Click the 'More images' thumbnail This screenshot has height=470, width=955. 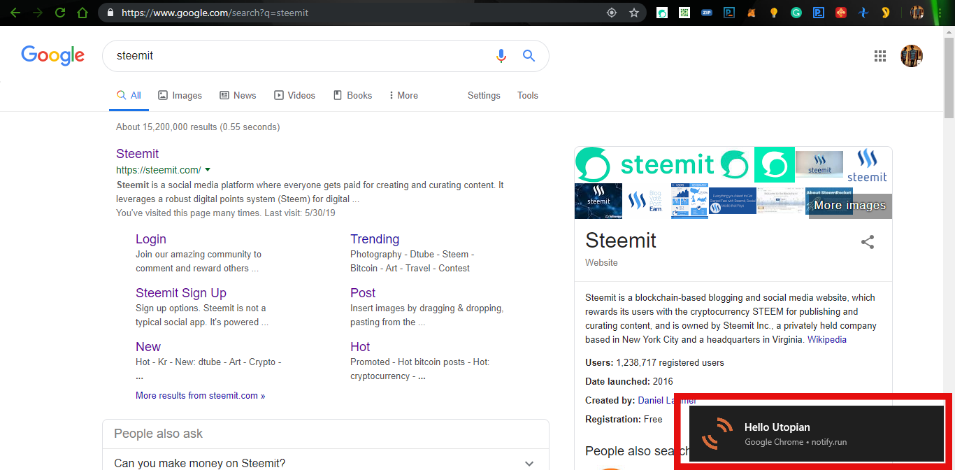click(x=849, y=205)
